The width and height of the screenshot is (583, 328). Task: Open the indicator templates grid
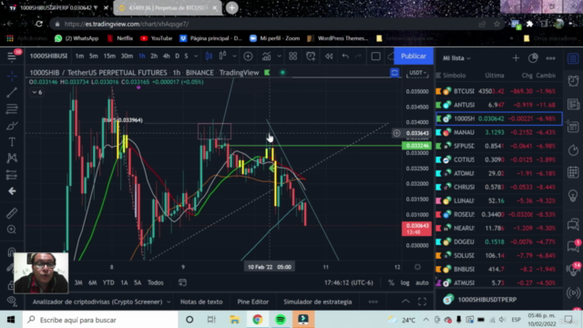(x=293, y=56)
